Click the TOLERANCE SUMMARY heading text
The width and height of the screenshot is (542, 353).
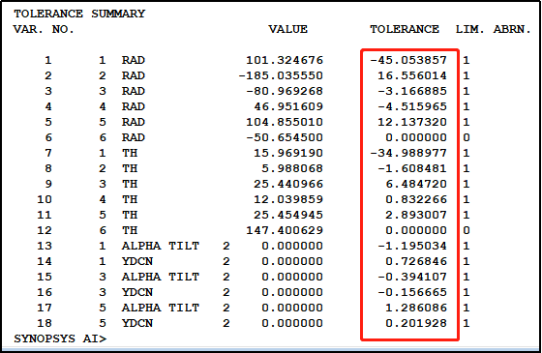tap(79, 14)
